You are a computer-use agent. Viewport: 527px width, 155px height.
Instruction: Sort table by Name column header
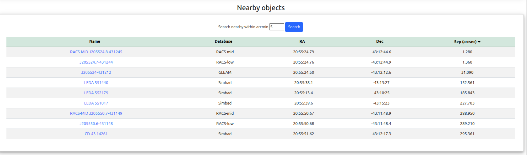[x=94, y=41]
